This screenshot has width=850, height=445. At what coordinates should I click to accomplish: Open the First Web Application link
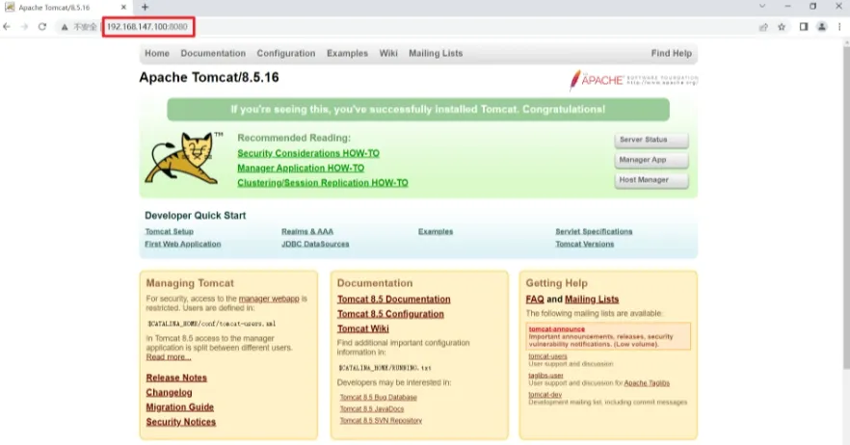[183, 244]
